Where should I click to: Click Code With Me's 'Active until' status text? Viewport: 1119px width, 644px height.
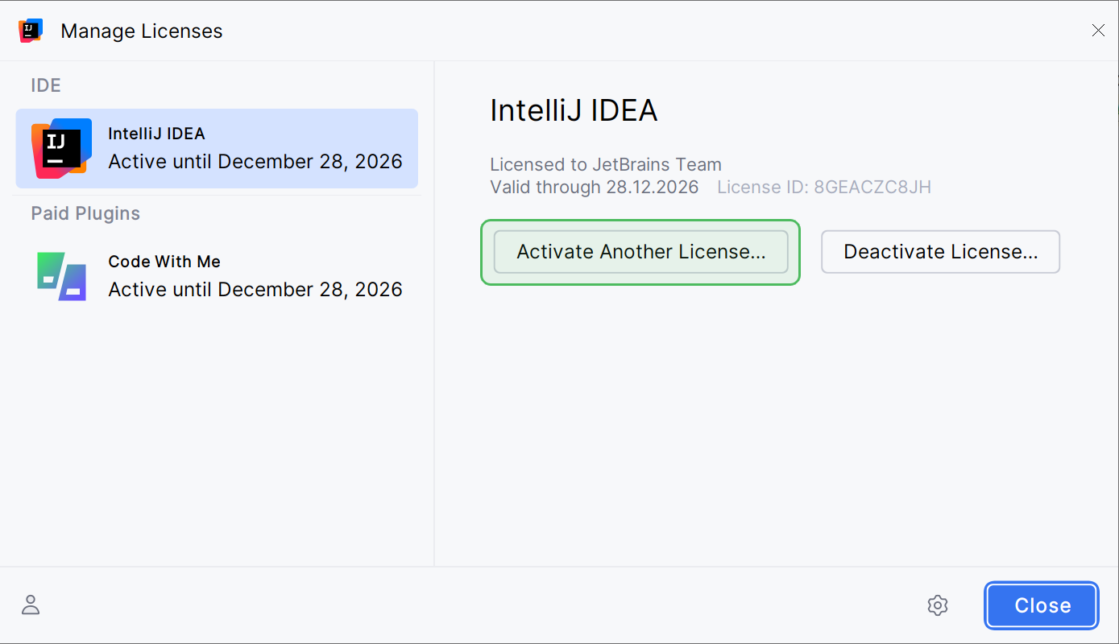(255, 289)
